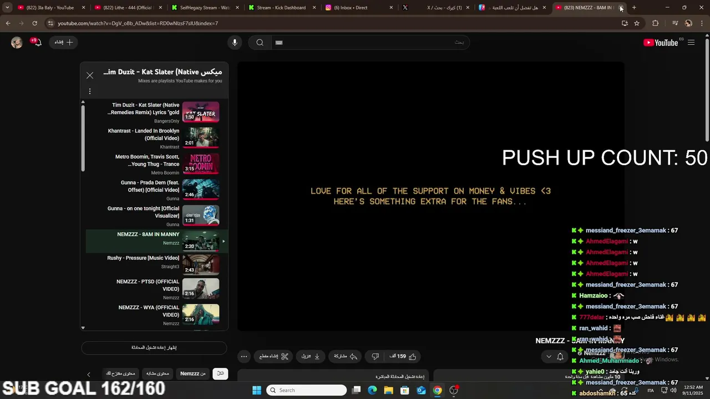Go to YouTube home via logo

pos(661,43)
